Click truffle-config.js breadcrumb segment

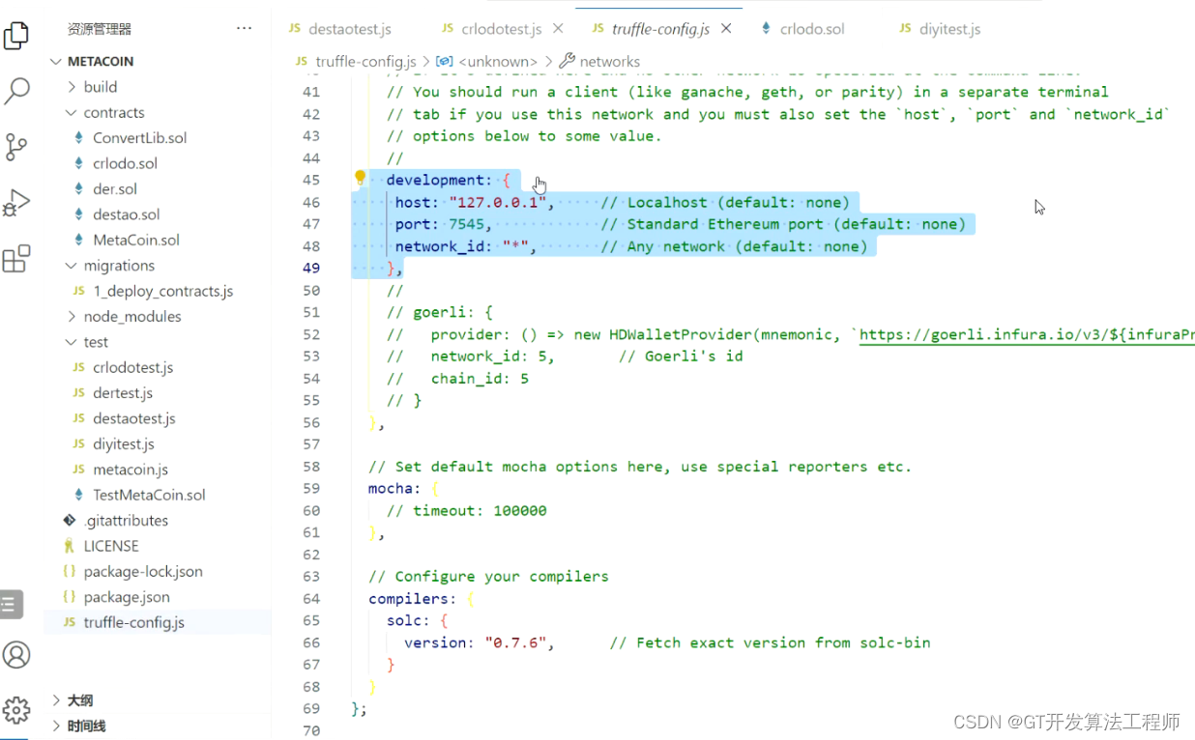365,62
